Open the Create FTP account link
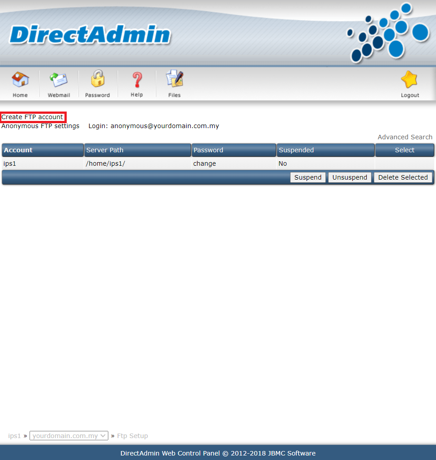 [x=32, y=117]
